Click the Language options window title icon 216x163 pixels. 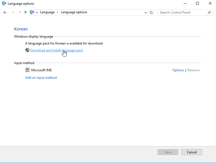pos(4,3)
